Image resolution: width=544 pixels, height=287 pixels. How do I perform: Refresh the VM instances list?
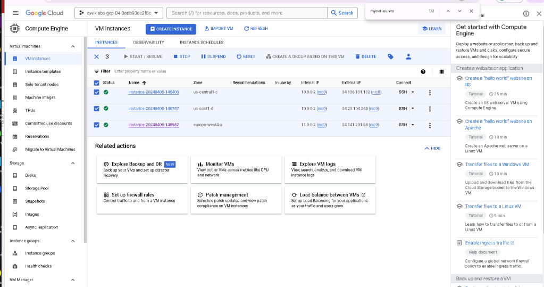tap(256, 29)
